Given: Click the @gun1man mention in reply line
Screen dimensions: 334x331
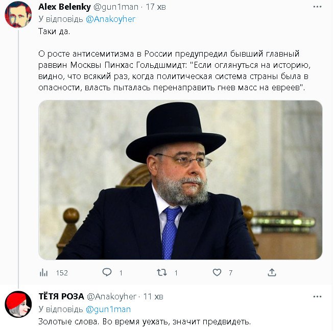Looking at the screenshot, I should pyautogui.click(x=108, y=309).
